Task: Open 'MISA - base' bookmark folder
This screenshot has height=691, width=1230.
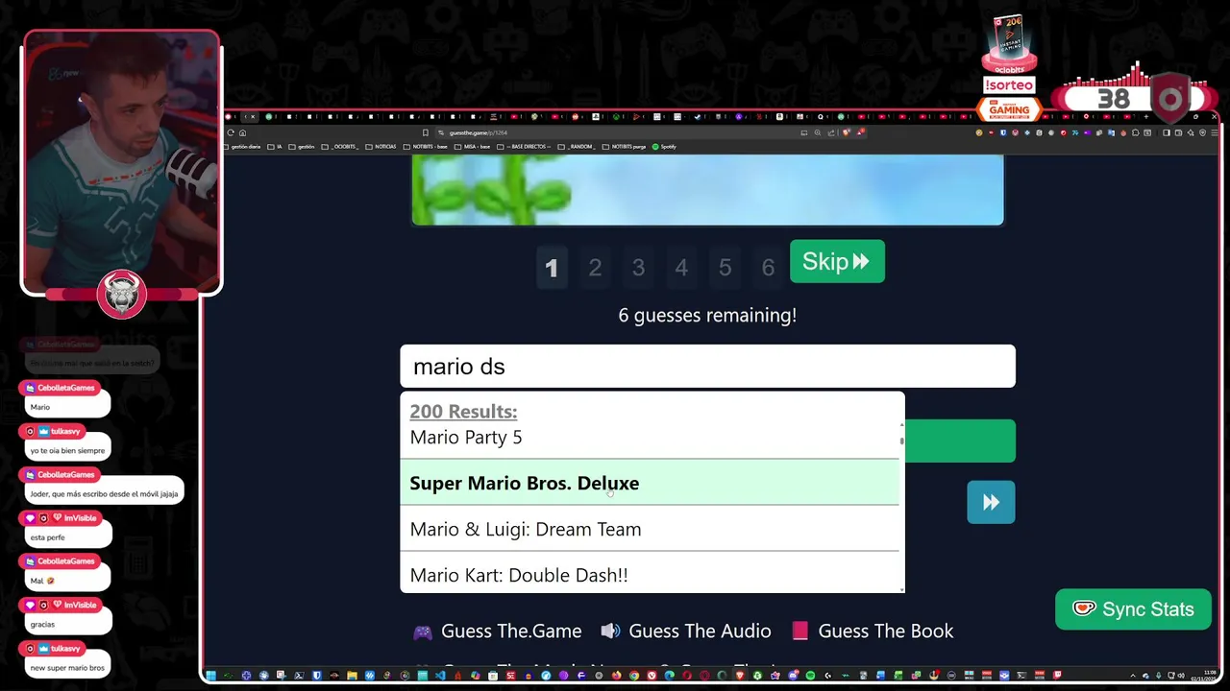Action: coord(472,147)
